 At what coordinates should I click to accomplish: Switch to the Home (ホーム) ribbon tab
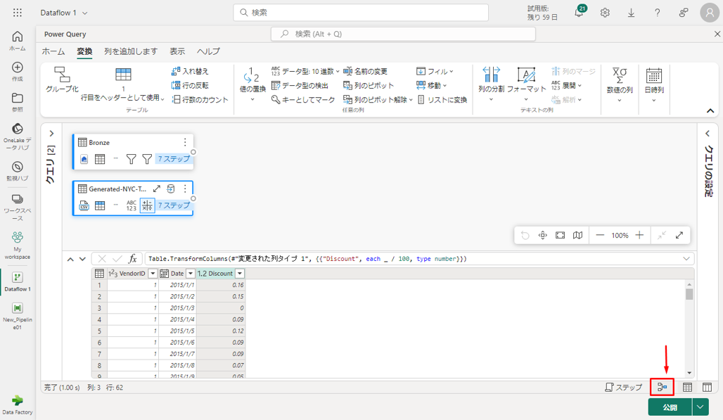(53, 51)
